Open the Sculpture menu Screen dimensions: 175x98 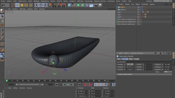(x=72, y=1)
